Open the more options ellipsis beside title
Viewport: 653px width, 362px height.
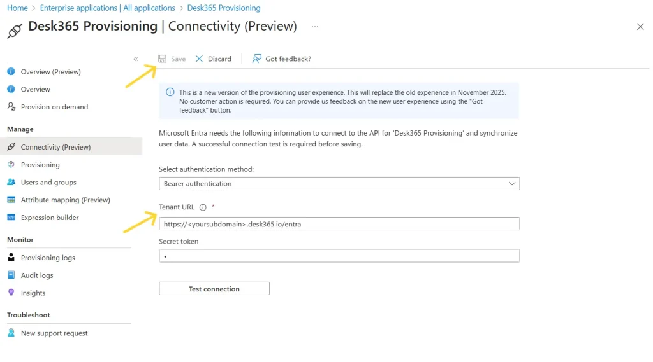click(x=315, y=27)
